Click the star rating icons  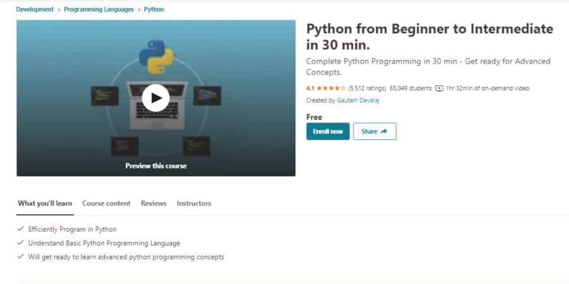[331, 88]
